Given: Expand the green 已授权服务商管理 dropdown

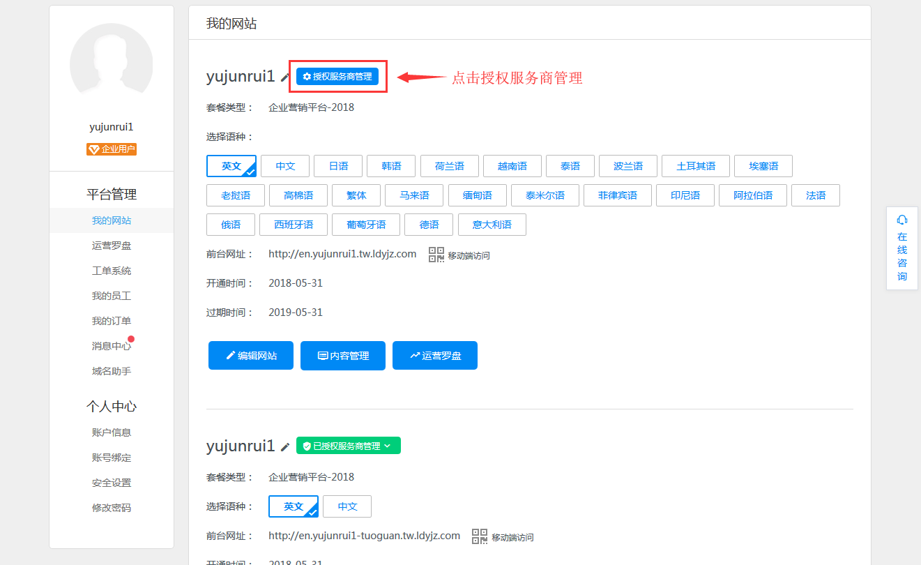Looking at the screenshot, I should pyautogui.click(x=348, y=446).
